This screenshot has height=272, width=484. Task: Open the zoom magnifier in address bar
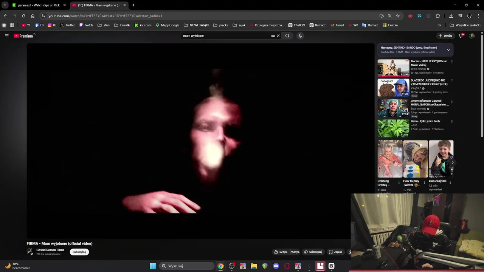(389, 16)
